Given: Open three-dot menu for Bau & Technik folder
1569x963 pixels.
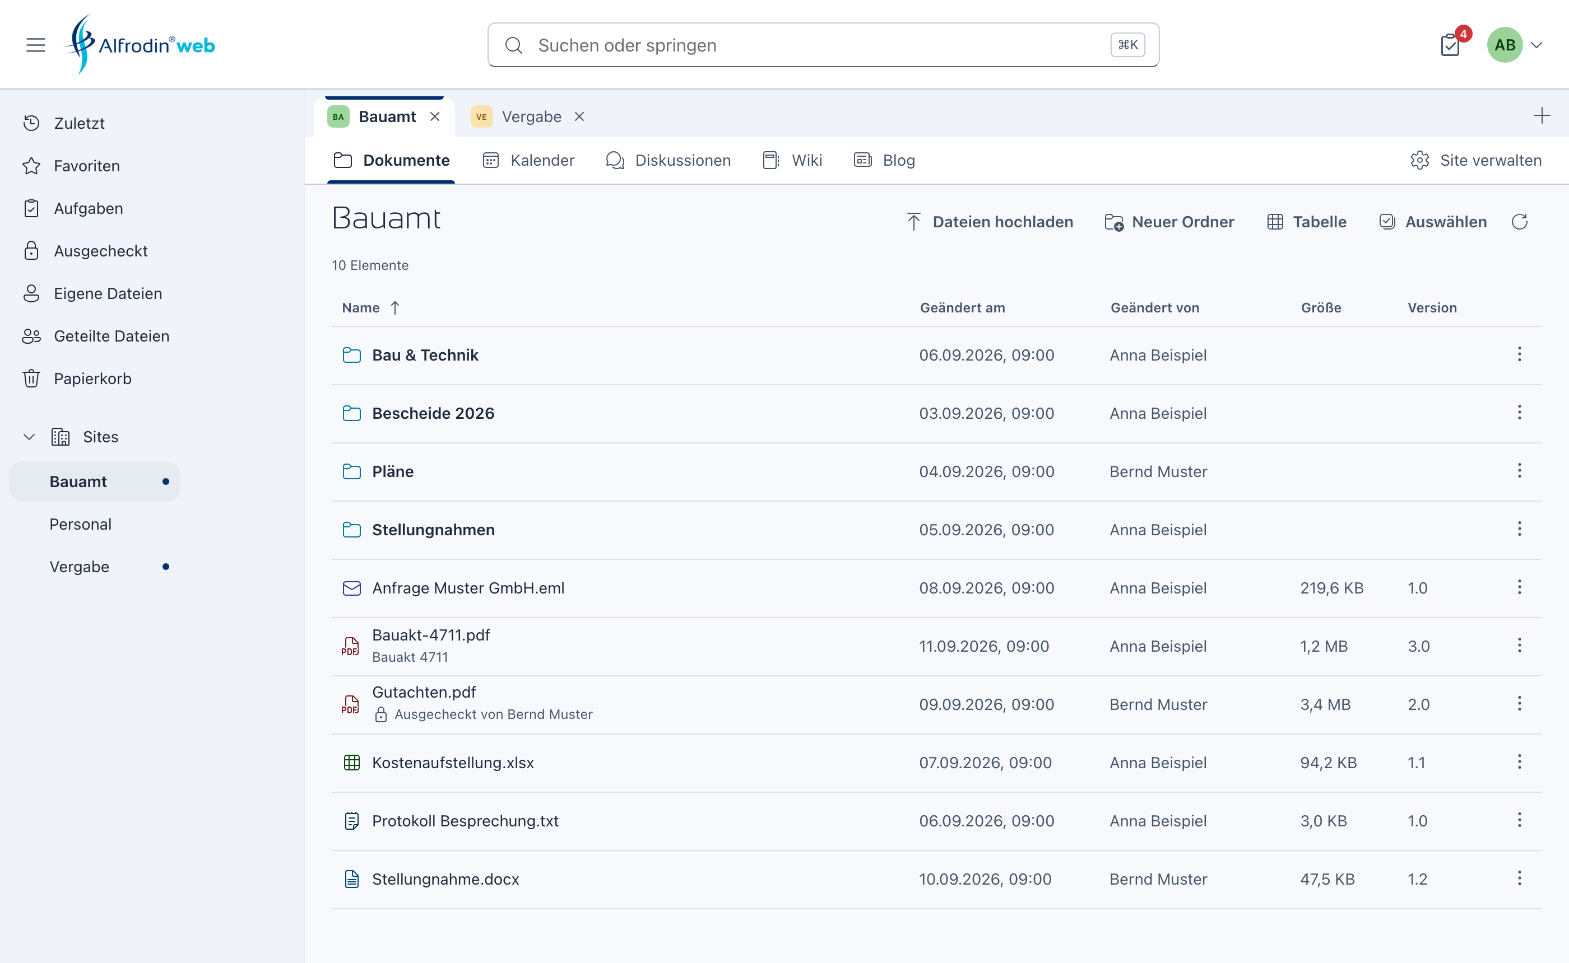Looking at the screenshot, I should pos(1519,355).
